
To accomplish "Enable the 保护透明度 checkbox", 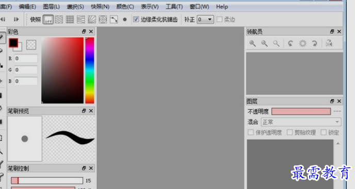I will click(x=251, y=132).
